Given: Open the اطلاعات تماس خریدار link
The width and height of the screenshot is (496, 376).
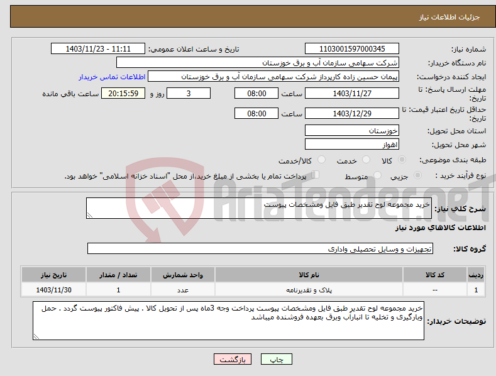Looking at the screenshot, I should point(112,77).
